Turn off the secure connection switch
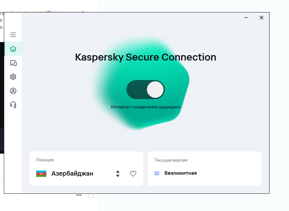 click(x=146, y=90)
